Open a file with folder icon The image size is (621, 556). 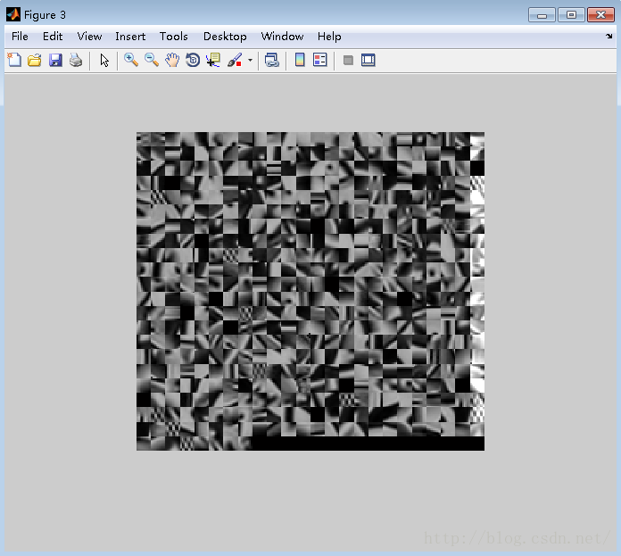[x=35, y=60]
